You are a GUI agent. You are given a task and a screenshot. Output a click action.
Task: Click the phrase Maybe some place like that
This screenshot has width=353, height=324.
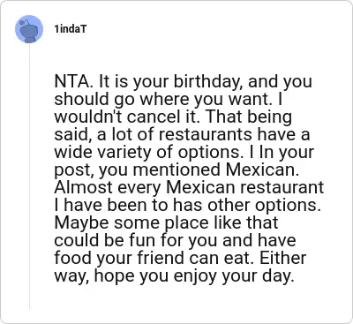click(166, 222)
